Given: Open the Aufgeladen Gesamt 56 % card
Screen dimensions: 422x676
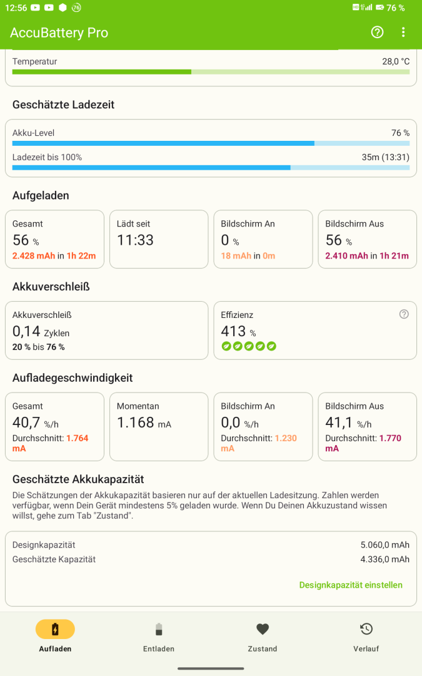Looking at the screenshot, I should 54,239.
